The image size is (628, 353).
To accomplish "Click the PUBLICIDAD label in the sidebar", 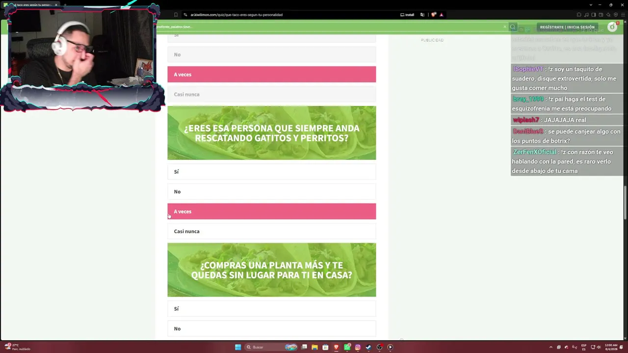I will point(432,40).
